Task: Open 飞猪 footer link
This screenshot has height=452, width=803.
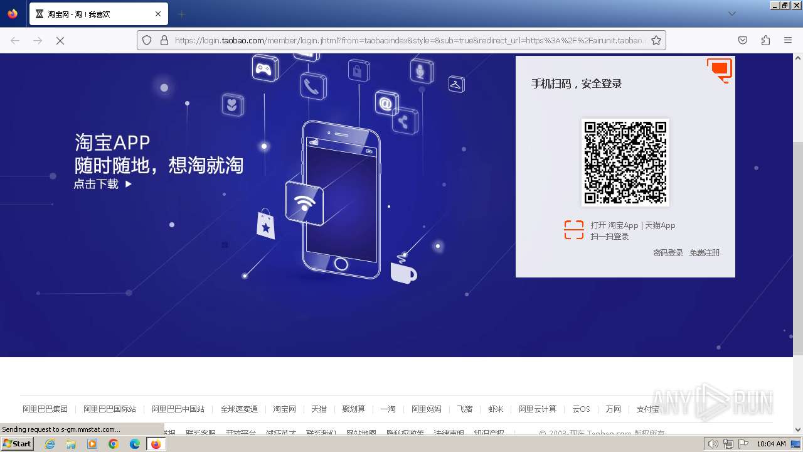Action: pyautogui.click(x=464, y=409)
